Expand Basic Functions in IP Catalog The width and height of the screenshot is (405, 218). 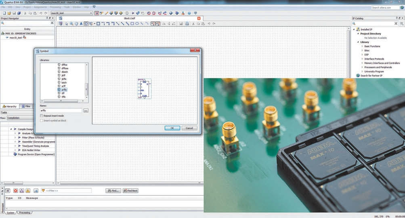[x=362, y=46]
